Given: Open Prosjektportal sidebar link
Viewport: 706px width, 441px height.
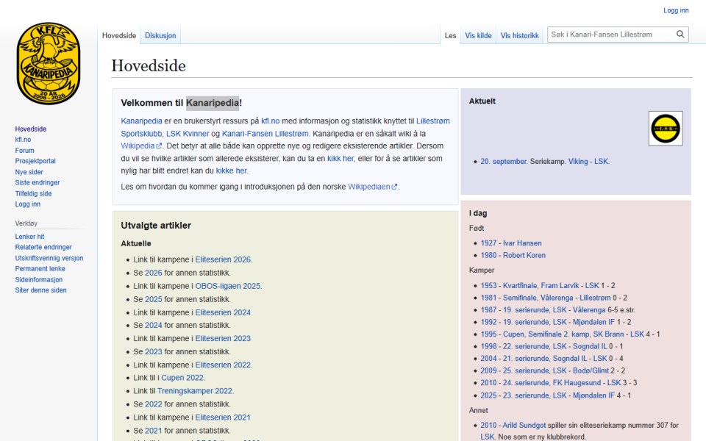Looking at the screenshot, I should [35, 161].
